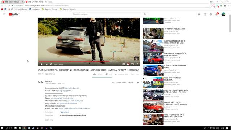
Task: Open the Gmail bookmark icon
Action: point(9,9)
